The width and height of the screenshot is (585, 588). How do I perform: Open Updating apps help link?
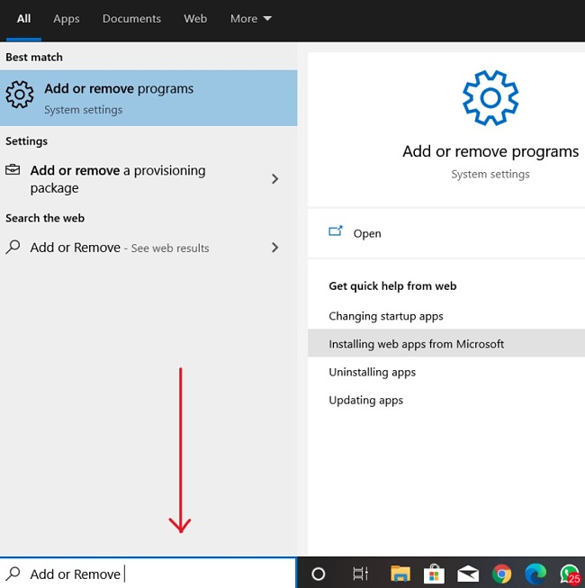click(365, 400)
